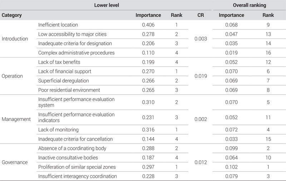Click the "Superficial deregulation" item
The image size is (286, 181).
[x=63, y=81]
